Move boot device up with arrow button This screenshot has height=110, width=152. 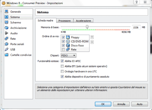(92, 37)
